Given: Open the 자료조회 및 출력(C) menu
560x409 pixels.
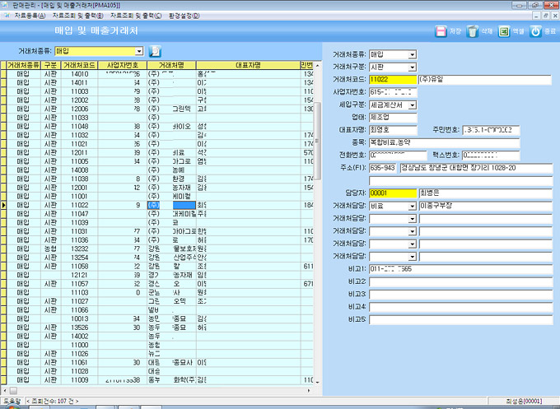Looking at the screenshot, I should (x=136, y=16).
